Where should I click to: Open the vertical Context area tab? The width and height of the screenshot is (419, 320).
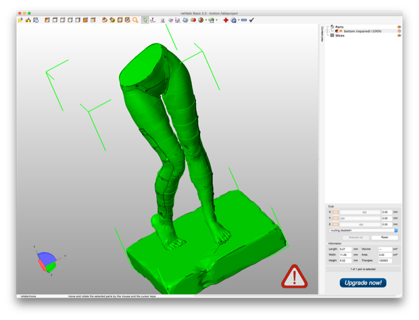click(322, 34)
